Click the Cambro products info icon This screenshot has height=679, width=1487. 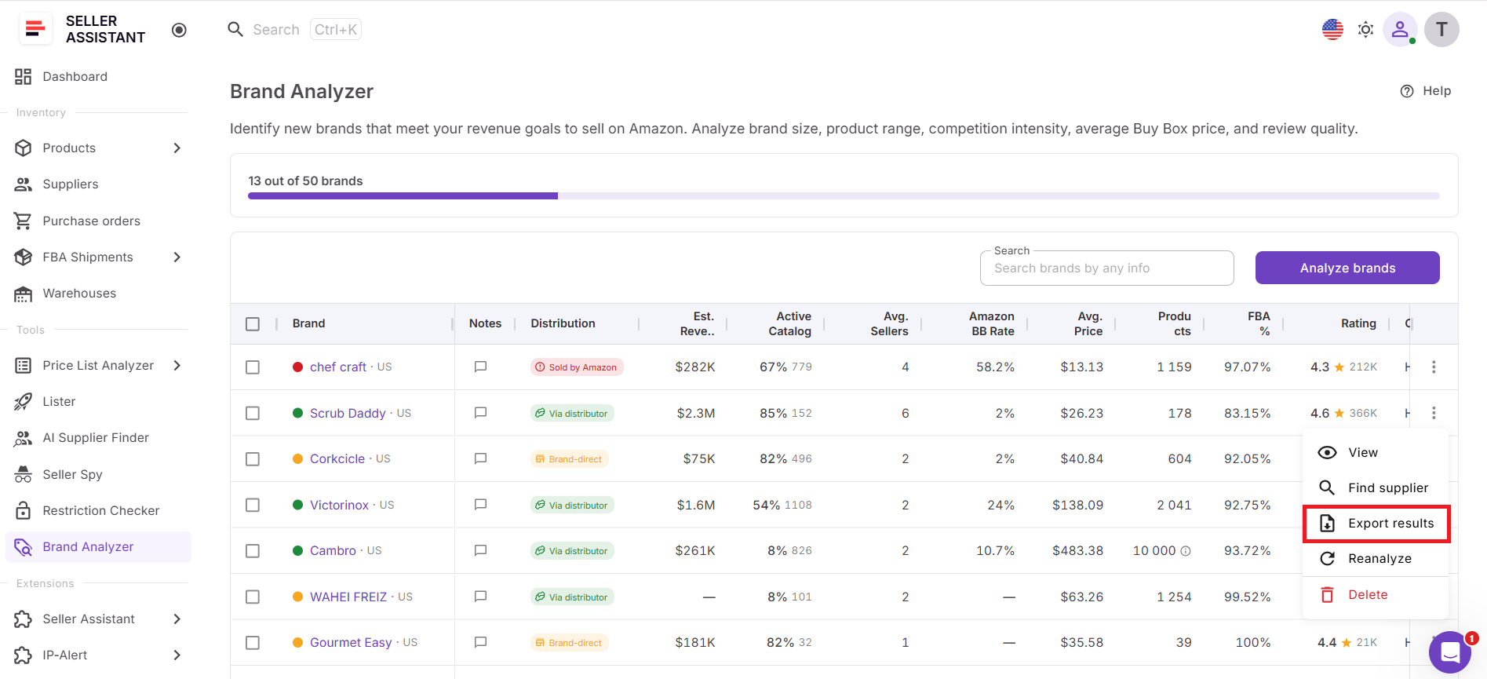click(1186, 551)
